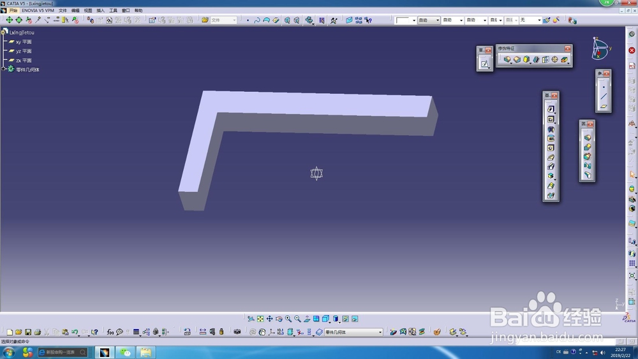Screen dimensions: 638x359
Task: Click the New document icon
Action: 10,332
